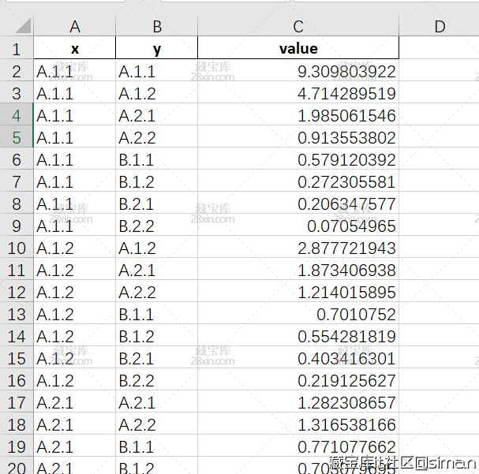Viewport: 479px width, 474px height.
Task: Select row 10 header
Action: (17, 248)
